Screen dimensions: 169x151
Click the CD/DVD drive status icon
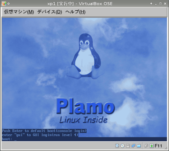click(x=123, y=146)
